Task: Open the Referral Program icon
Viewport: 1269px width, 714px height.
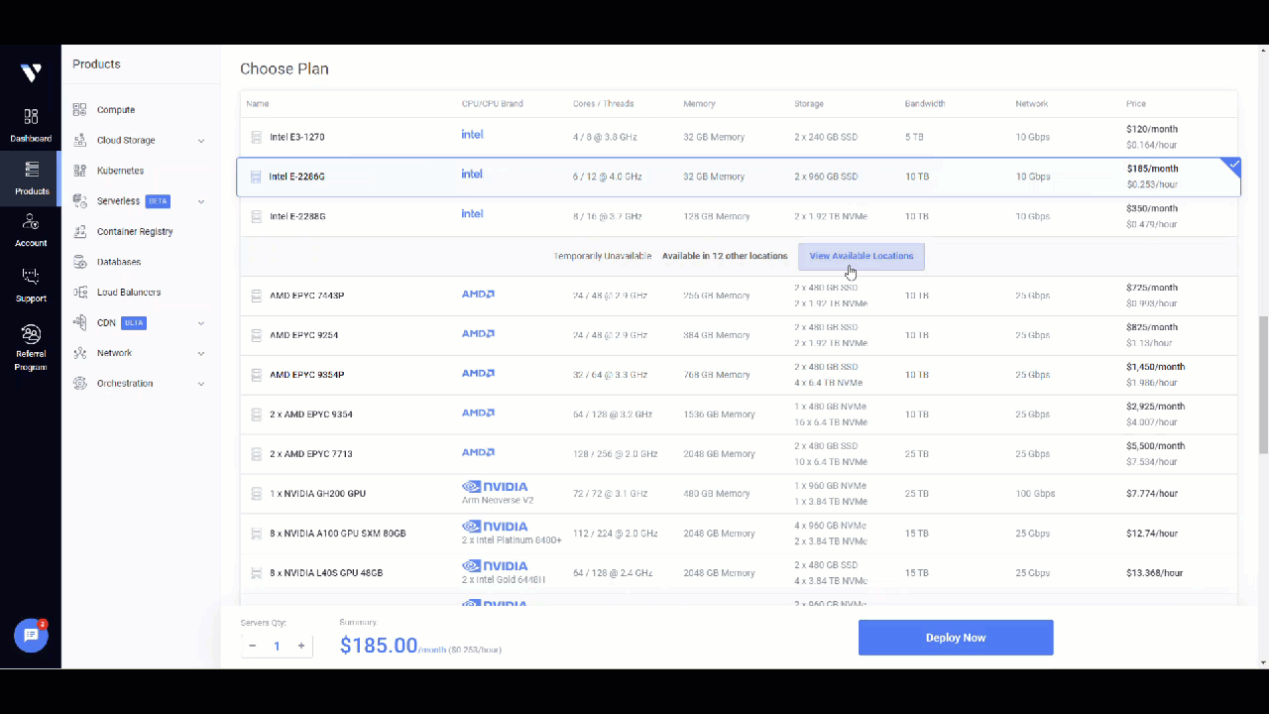Action: [31, 334]
